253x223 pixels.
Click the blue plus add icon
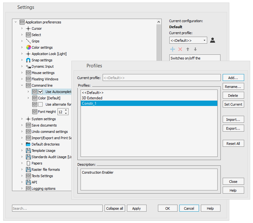click(172, 49)
